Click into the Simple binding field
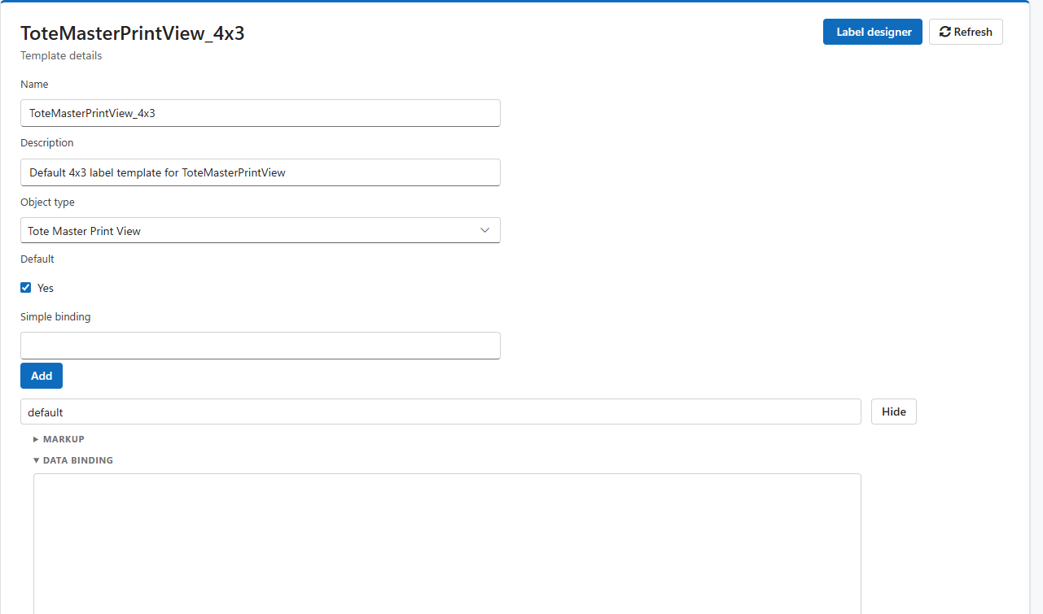Viewport: 1043px width, 614px height. coord(261,346)
